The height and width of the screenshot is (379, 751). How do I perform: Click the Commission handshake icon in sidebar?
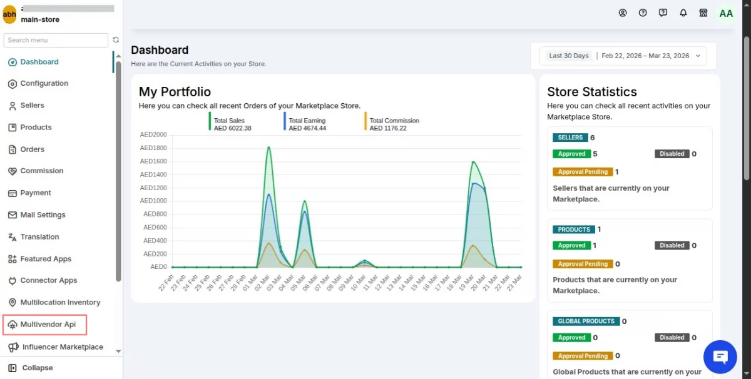[x=13, y=171]
